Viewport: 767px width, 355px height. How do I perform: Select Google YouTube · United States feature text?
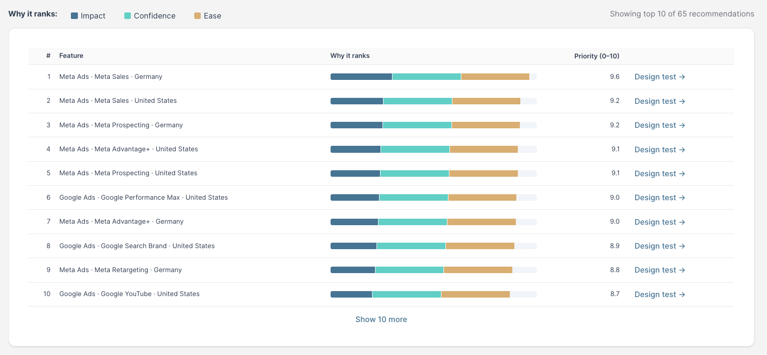pos(129,294)
